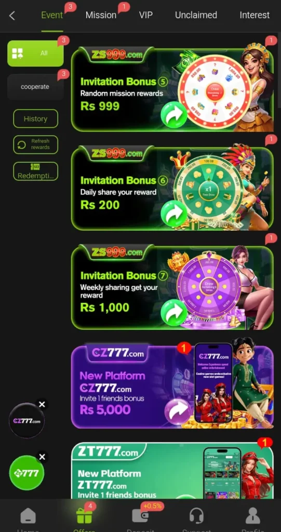Open the Deposit wallet icon
Viewport: 281px width, 532px height.
(140, 516)
